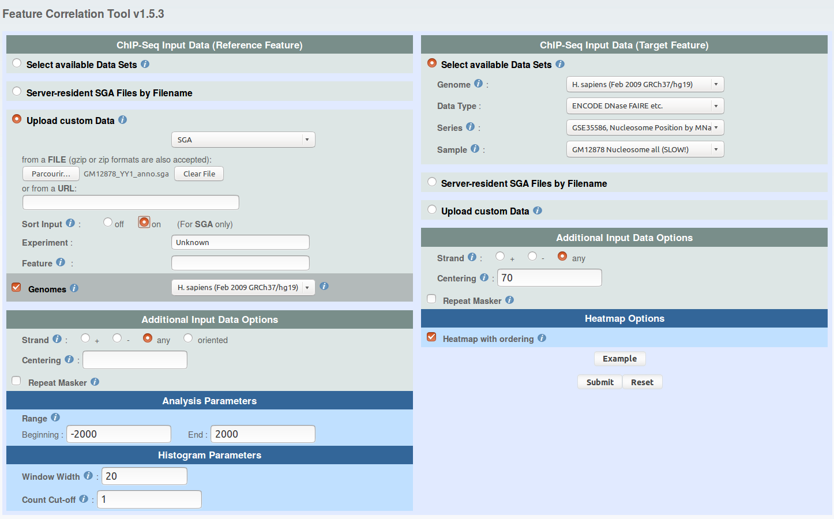Turn Sort Input off
The height and width of the screenshot is (519, 834).
pyautogui.click(x=108, y=223)
